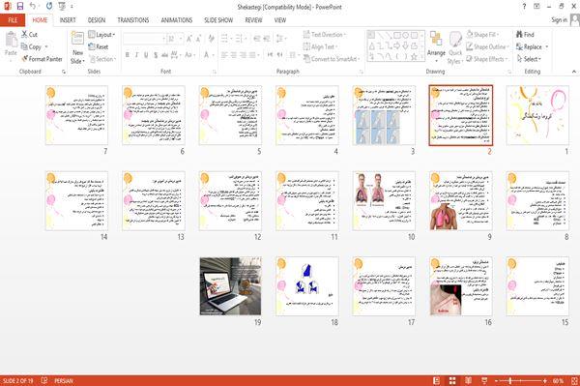Toggle Underline formatting

[146, 55]
